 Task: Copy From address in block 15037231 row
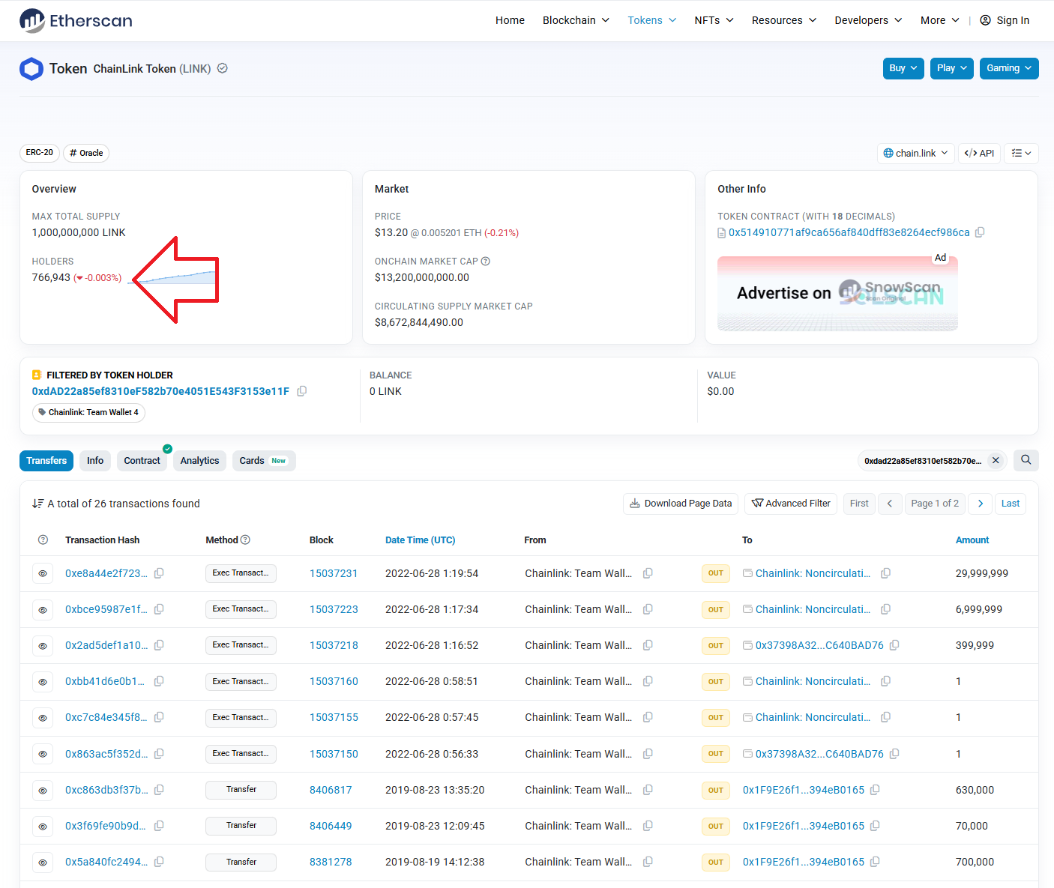[648, 573]
